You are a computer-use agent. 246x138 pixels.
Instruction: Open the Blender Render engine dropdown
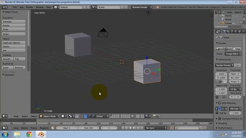pyautogui.click(x=142, y=7)
